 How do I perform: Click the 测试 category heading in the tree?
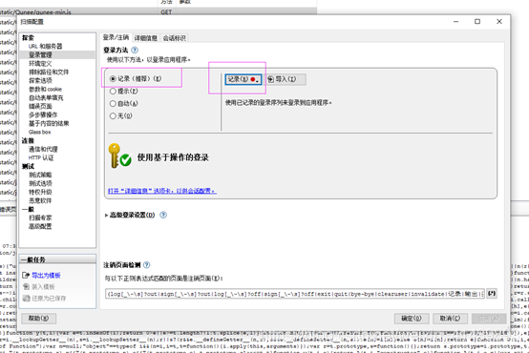28,166
